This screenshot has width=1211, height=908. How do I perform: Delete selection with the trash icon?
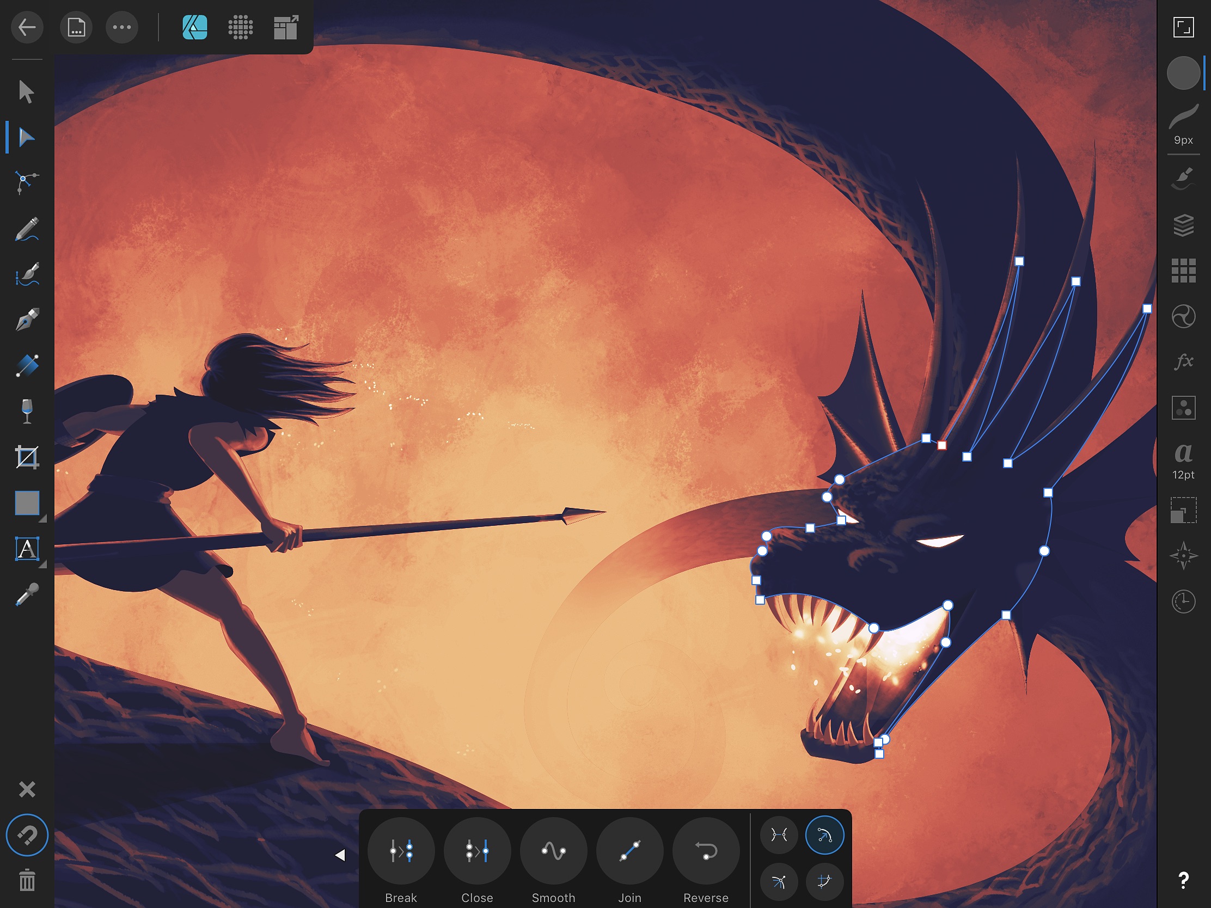click(27, 881)
